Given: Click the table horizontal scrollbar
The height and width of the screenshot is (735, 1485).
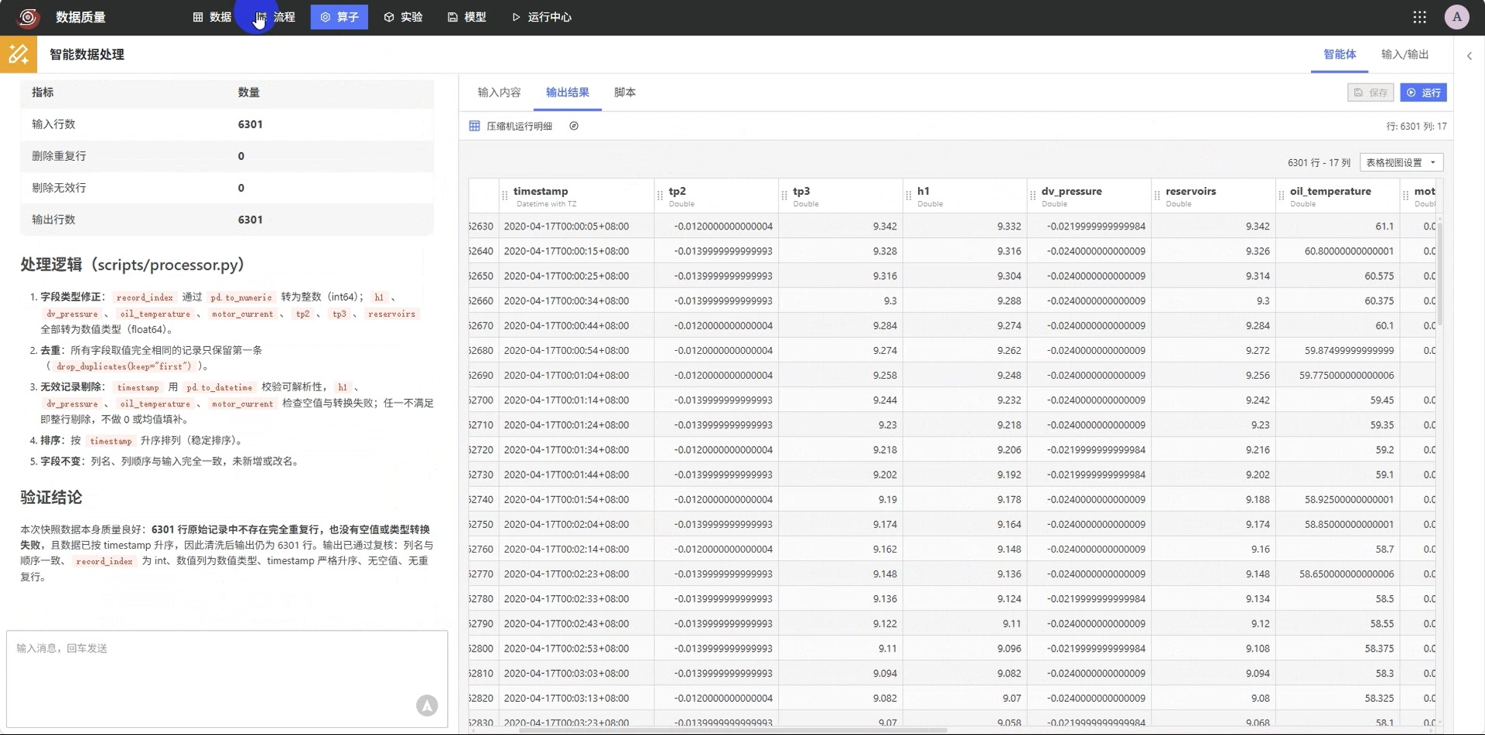Looking at the screenshot, I should point(733,730).
